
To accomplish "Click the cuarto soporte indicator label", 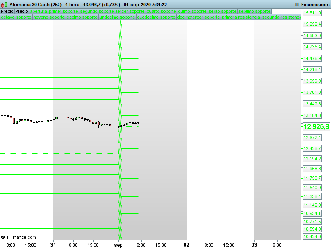I will pyautogui.click(x=161, y=11).
